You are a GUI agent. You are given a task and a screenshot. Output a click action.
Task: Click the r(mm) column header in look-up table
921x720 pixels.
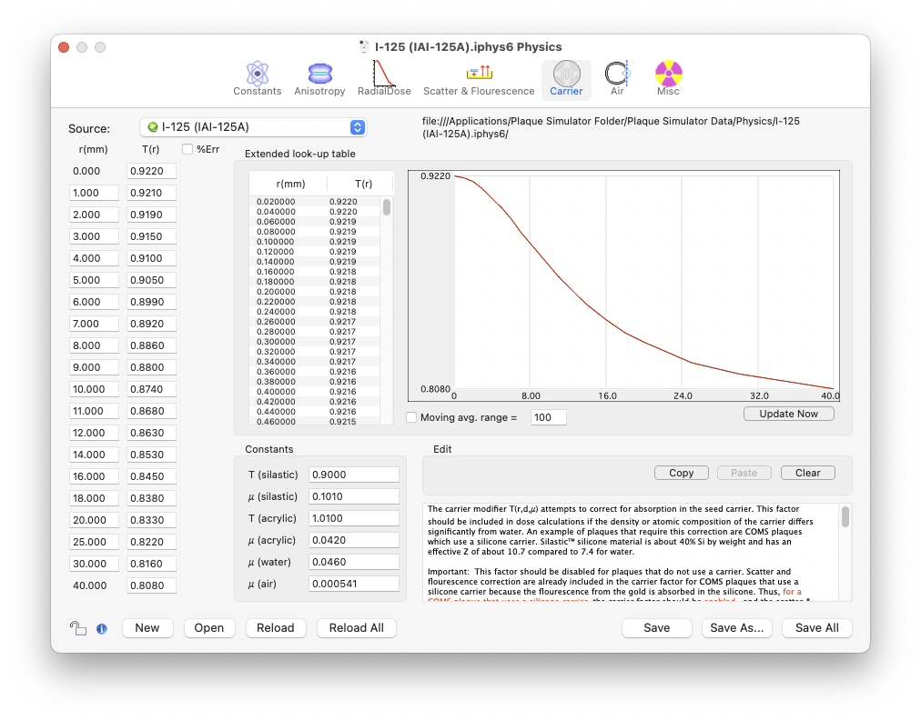click(290, 184)
